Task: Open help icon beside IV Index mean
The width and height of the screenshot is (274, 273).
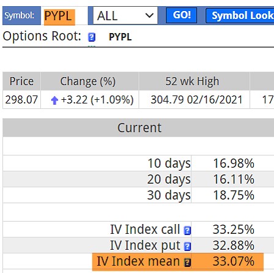Action: click(x=187, y=262)
